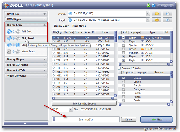Expand the DVD Ripper section
Screen dimensions: 180x132
pyautogui.click(x=26, y=19)
